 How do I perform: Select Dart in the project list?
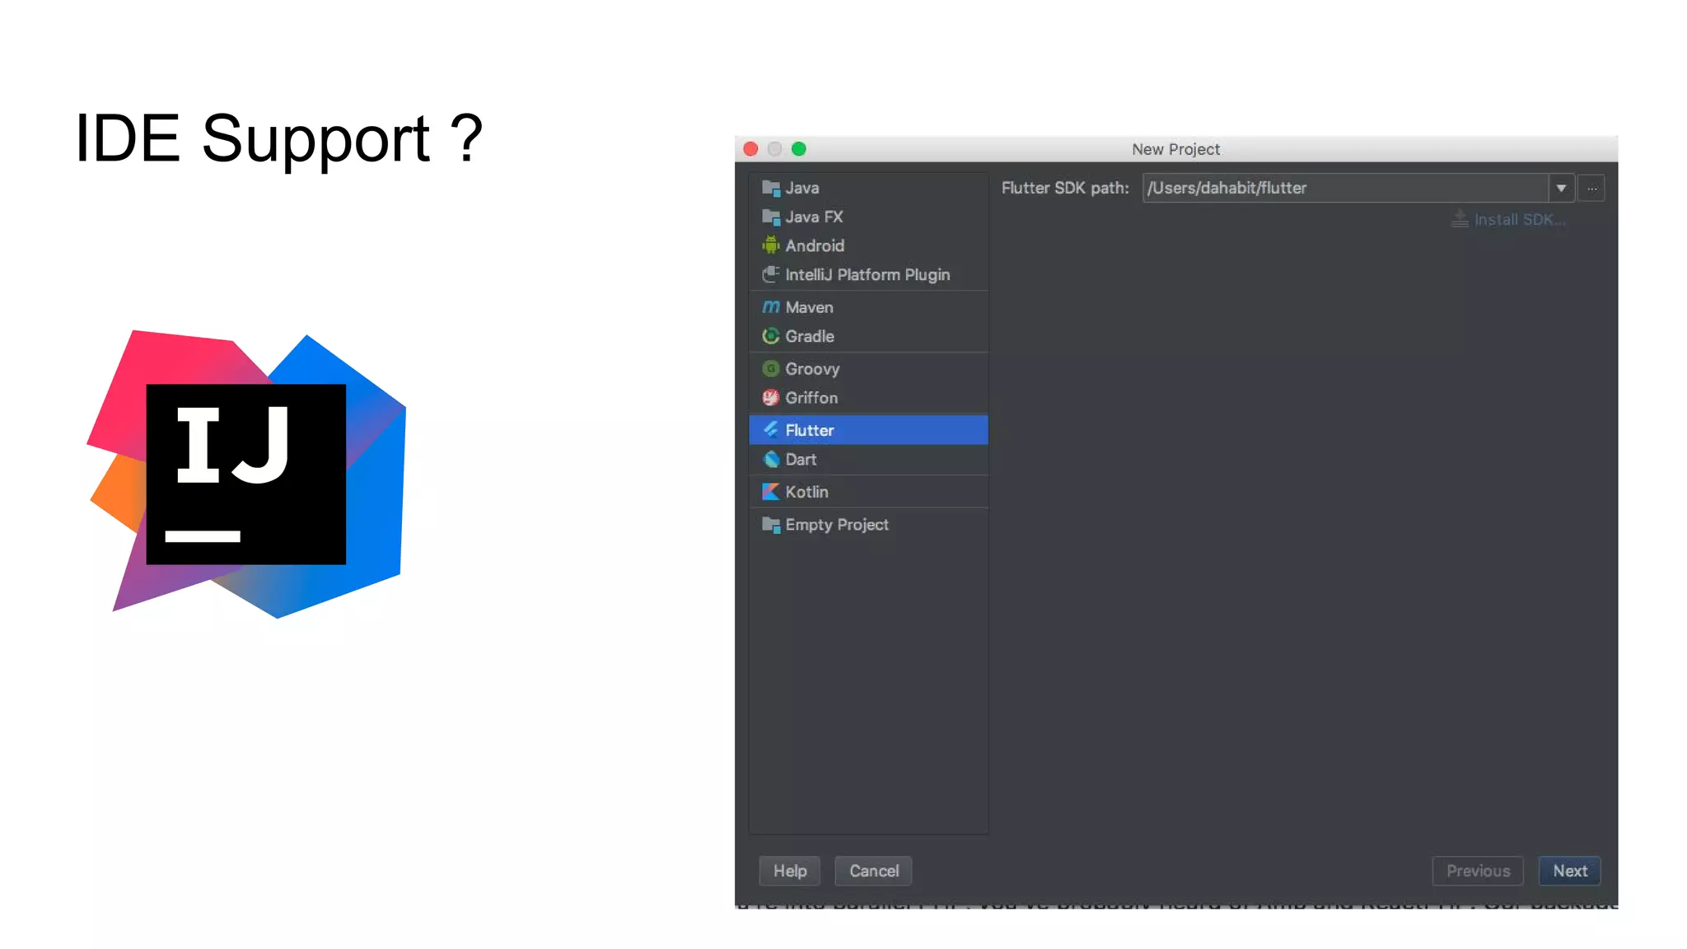point(868,460)
